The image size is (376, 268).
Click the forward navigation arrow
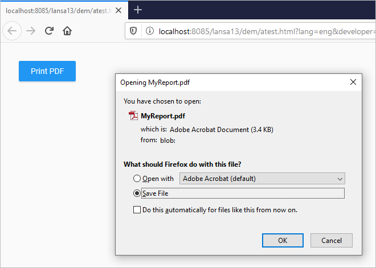(x=31, y=31)
